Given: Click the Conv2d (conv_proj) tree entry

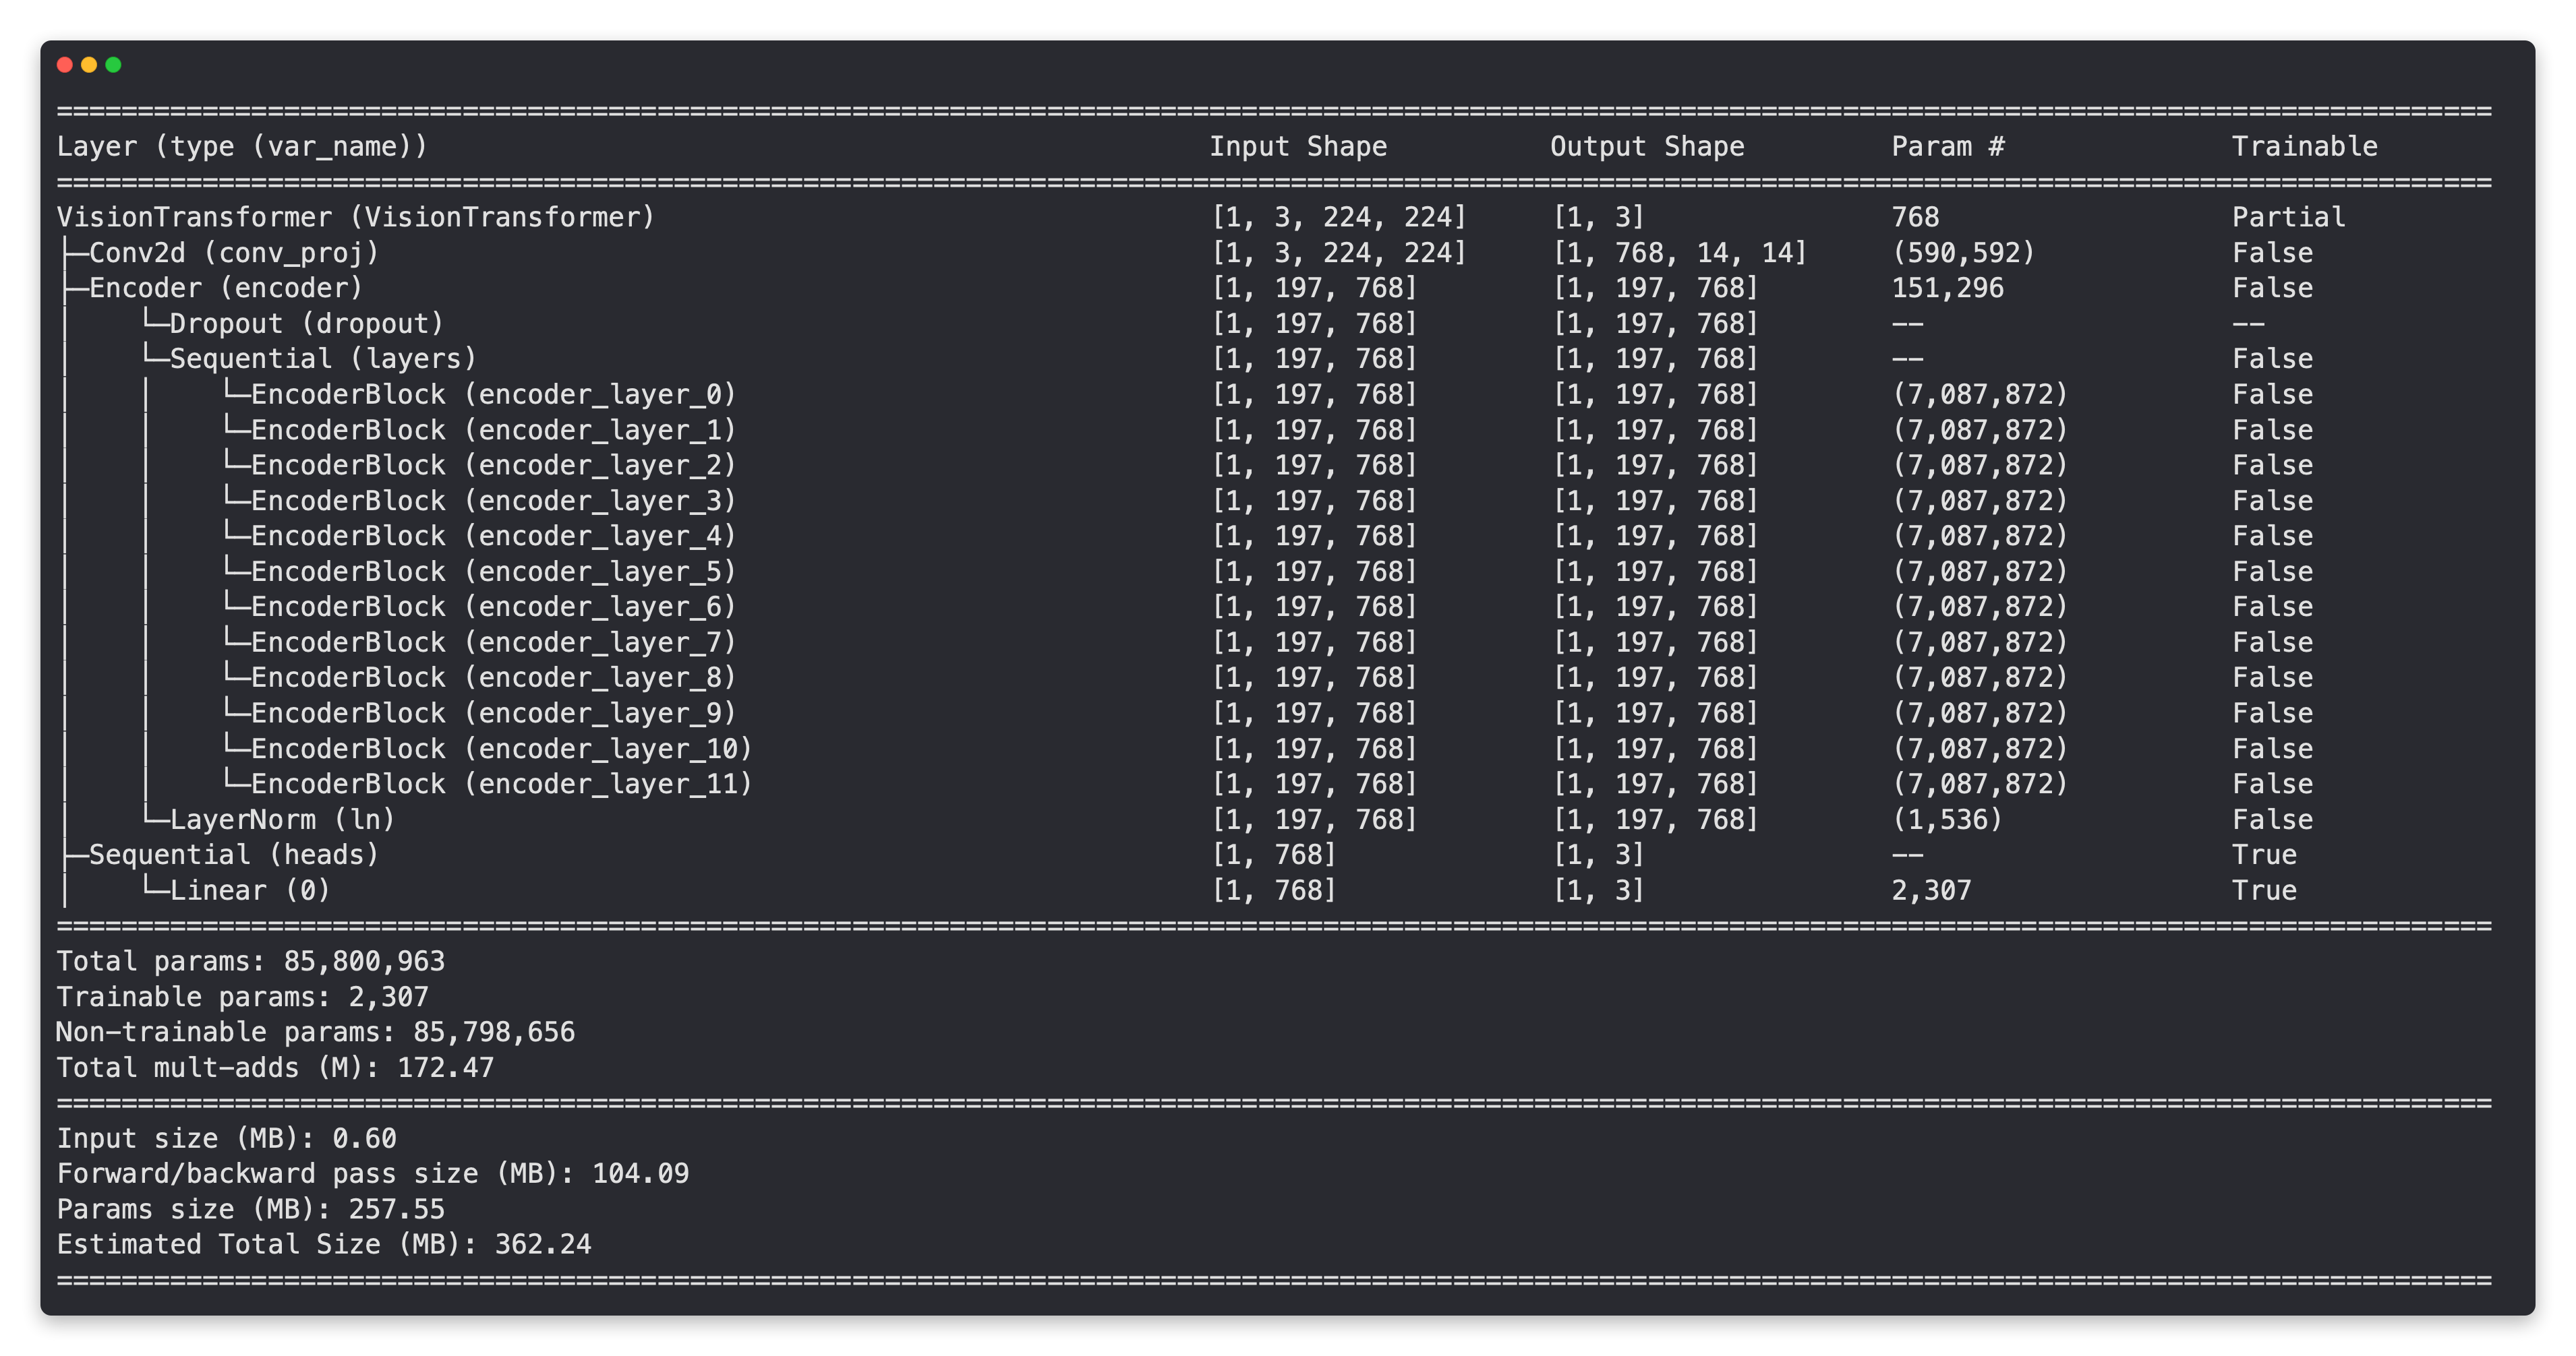Looking at the screenshot, I should pyautogui.click(x=234, y=253).
